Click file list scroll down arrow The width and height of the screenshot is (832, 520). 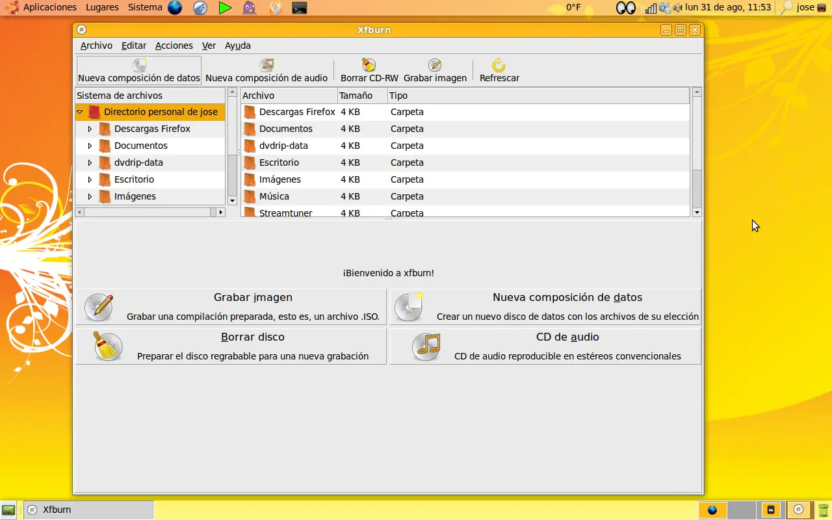click(697, 213)
